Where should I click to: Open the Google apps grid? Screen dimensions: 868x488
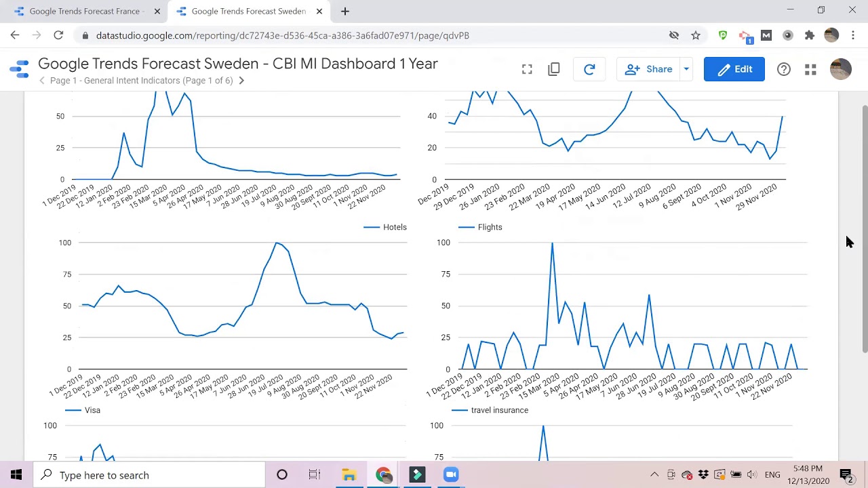tap(810, 69)
